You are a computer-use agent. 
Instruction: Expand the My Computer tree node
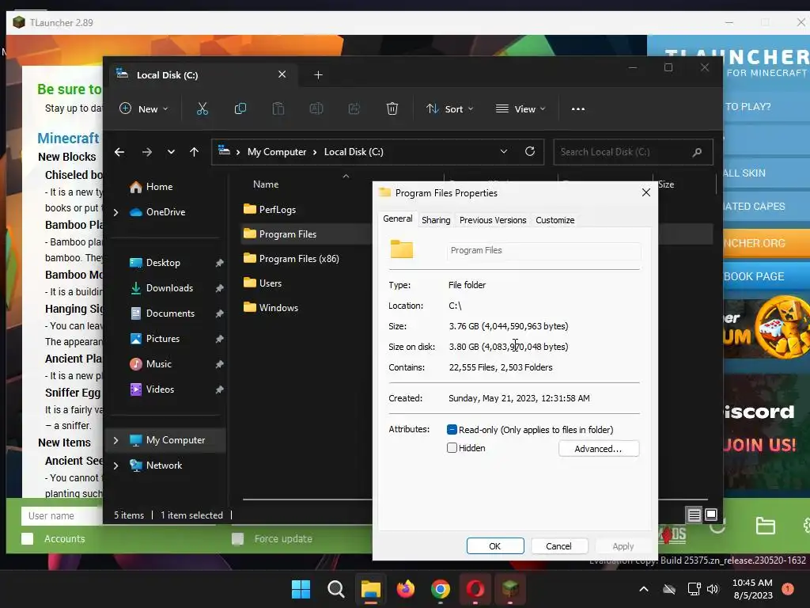tap(115, 440)
